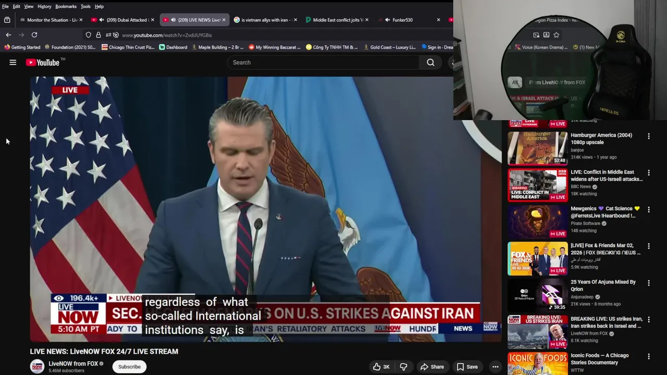Open the View menu
667x375 pixels.
(x=29, y=6)
